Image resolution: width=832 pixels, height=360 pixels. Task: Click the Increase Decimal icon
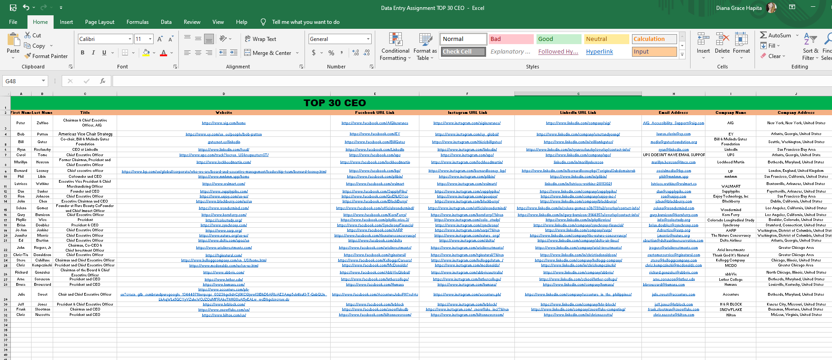[356, 53]
